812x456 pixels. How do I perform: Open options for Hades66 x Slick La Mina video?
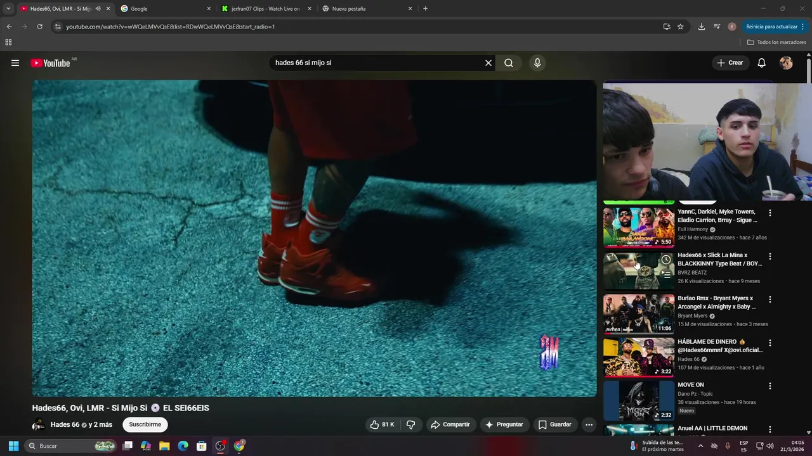click(x=770, y=256)
